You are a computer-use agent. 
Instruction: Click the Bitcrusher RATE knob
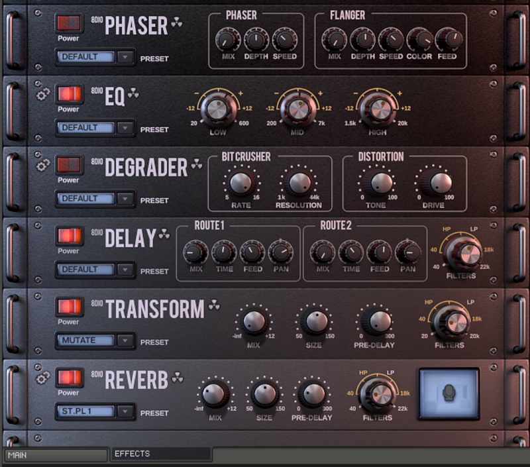(x=241, y=183)
